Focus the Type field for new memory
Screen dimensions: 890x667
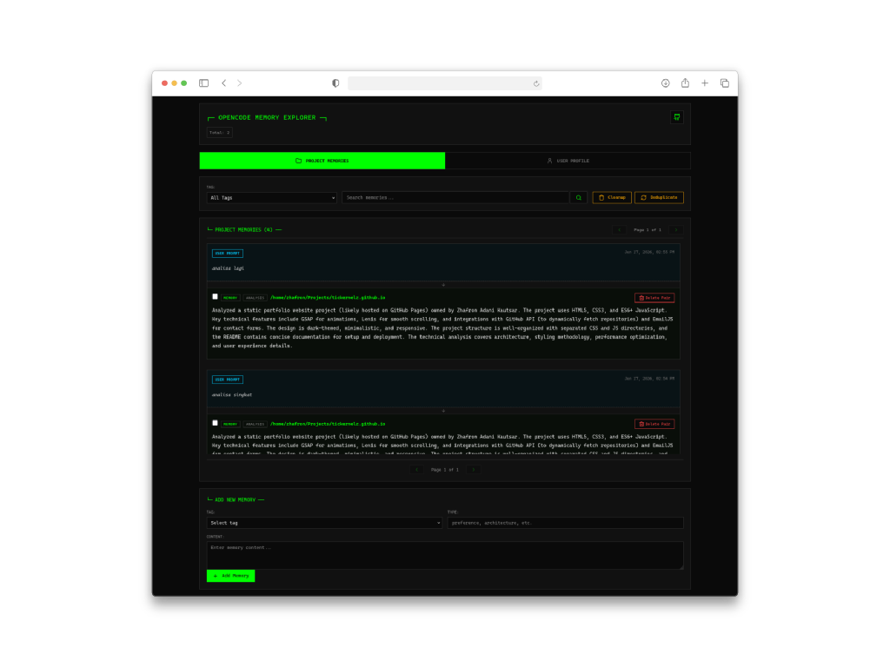click(565, 523)
